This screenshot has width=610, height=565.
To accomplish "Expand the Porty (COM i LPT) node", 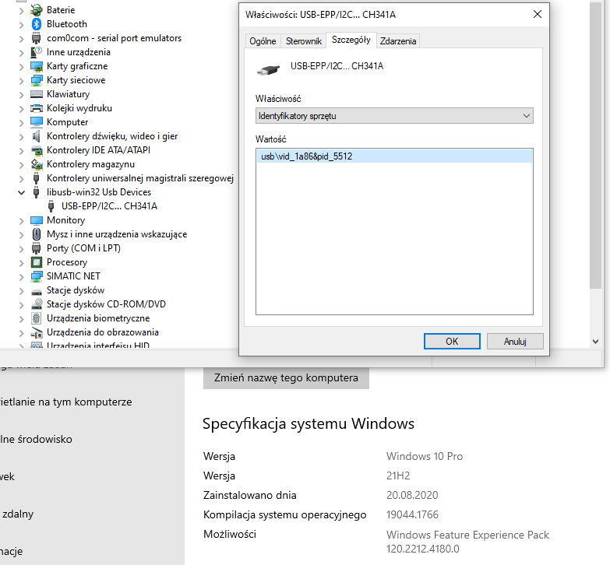I will (x=22, y=248).
